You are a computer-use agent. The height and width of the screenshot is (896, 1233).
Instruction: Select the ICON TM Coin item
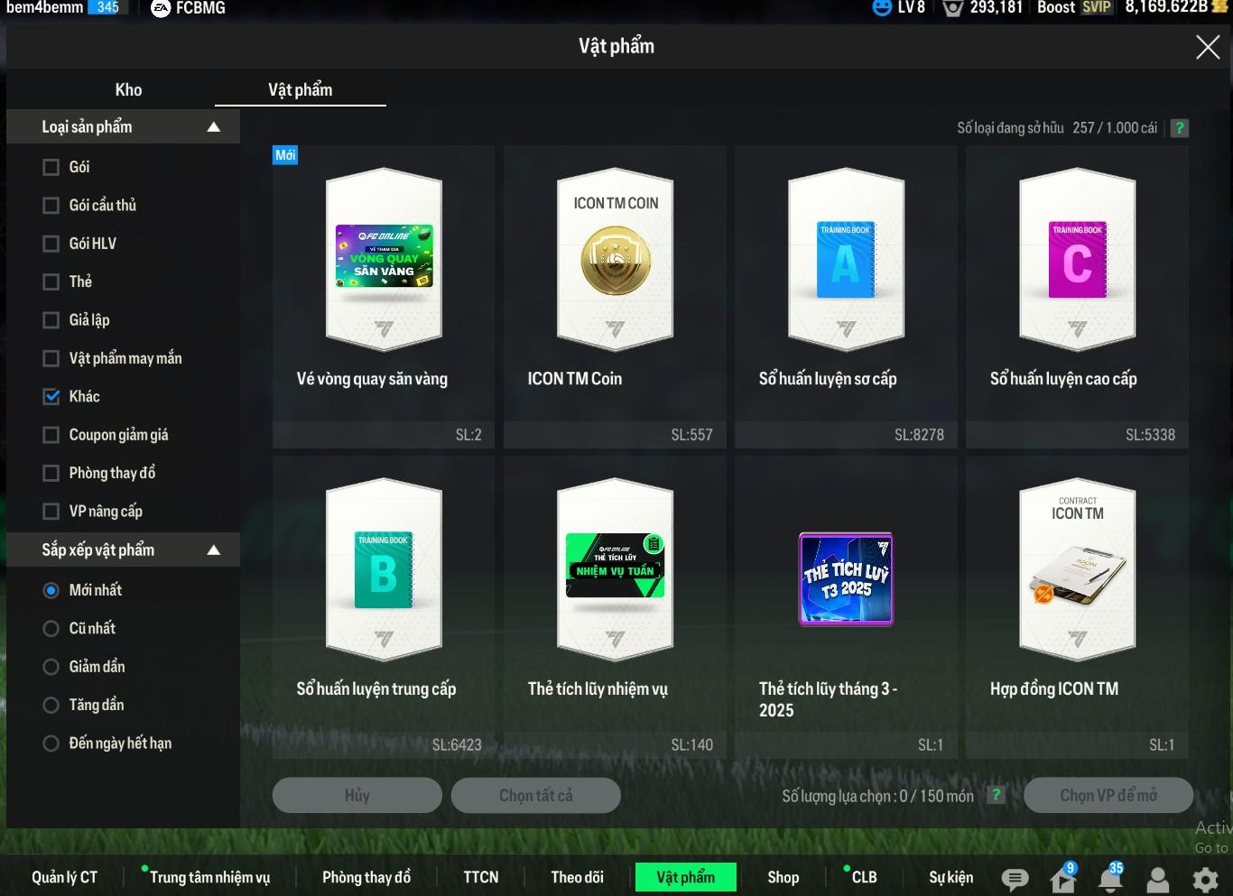click(x=615, y=260)
